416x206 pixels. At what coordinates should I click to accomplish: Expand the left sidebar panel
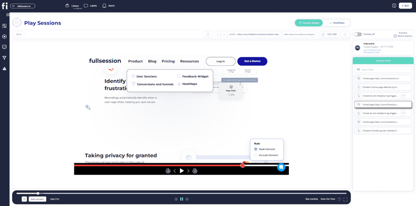click(8, 15)
